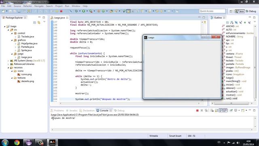The width and height of the screenshot is (259, 146).
Task: Link the Package Explorer with the editor
Action: click(39, 22)
